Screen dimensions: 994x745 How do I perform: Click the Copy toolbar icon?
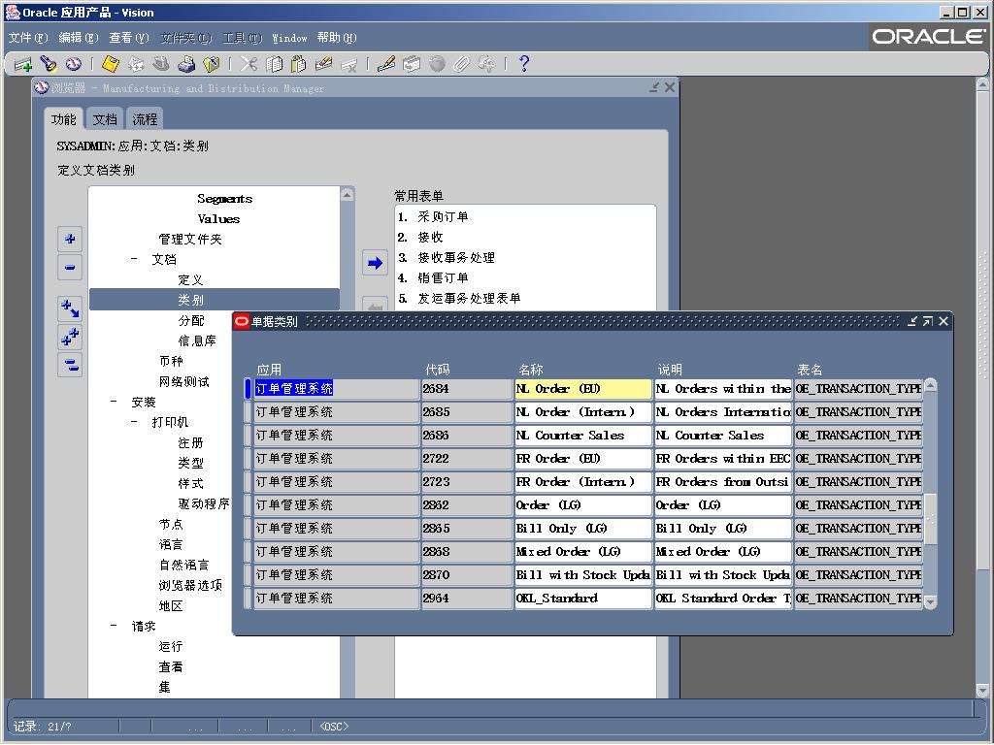point(274,64)
